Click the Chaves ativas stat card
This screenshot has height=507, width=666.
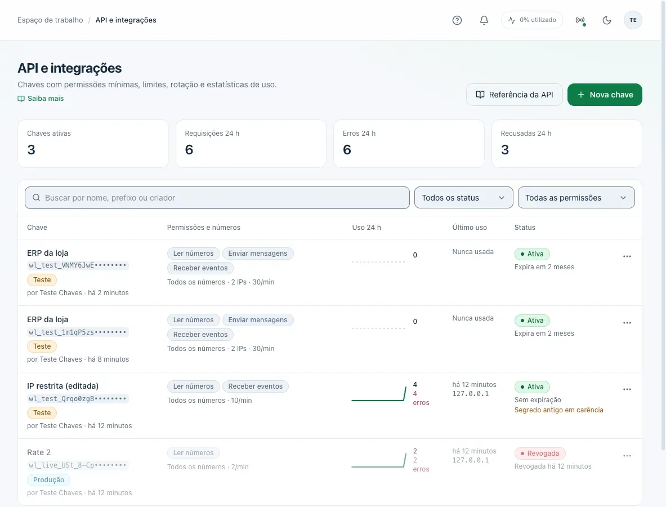tap(93, 144)
